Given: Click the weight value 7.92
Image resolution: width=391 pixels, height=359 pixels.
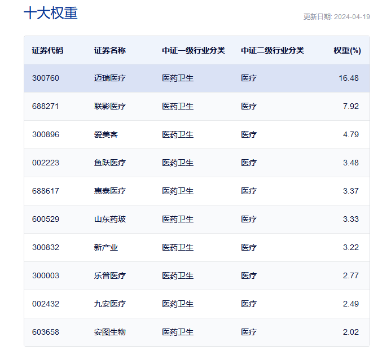Looking at the screenshot, I should 351,106.
